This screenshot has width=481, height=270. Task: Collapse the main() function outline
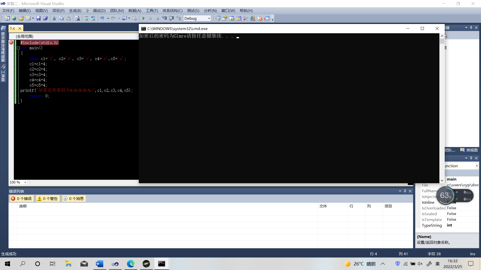tap(18, 48)
